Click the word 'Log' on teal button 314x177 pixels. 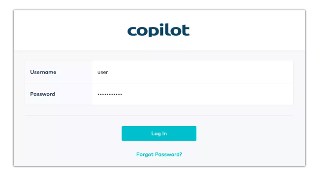(156, 134)
